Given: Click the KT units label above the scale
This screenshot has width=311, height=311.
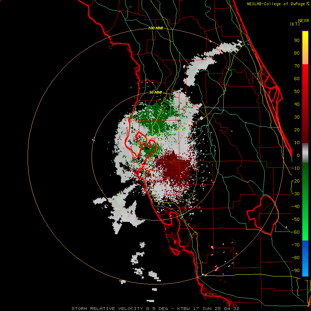Looking at the screenshot, I should [295, 24].
